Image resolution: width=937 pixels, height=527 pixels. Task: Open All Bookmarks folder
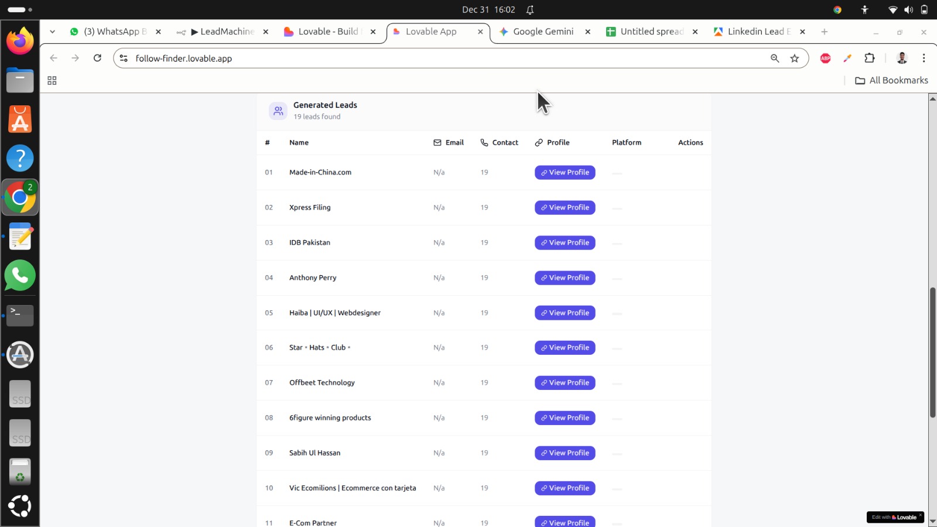(892, 80)
